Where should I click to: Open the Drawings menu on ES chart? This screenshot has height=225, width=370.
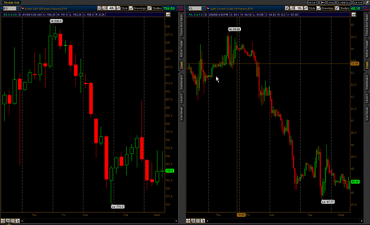pyautogui.click(x=138, y=8)
